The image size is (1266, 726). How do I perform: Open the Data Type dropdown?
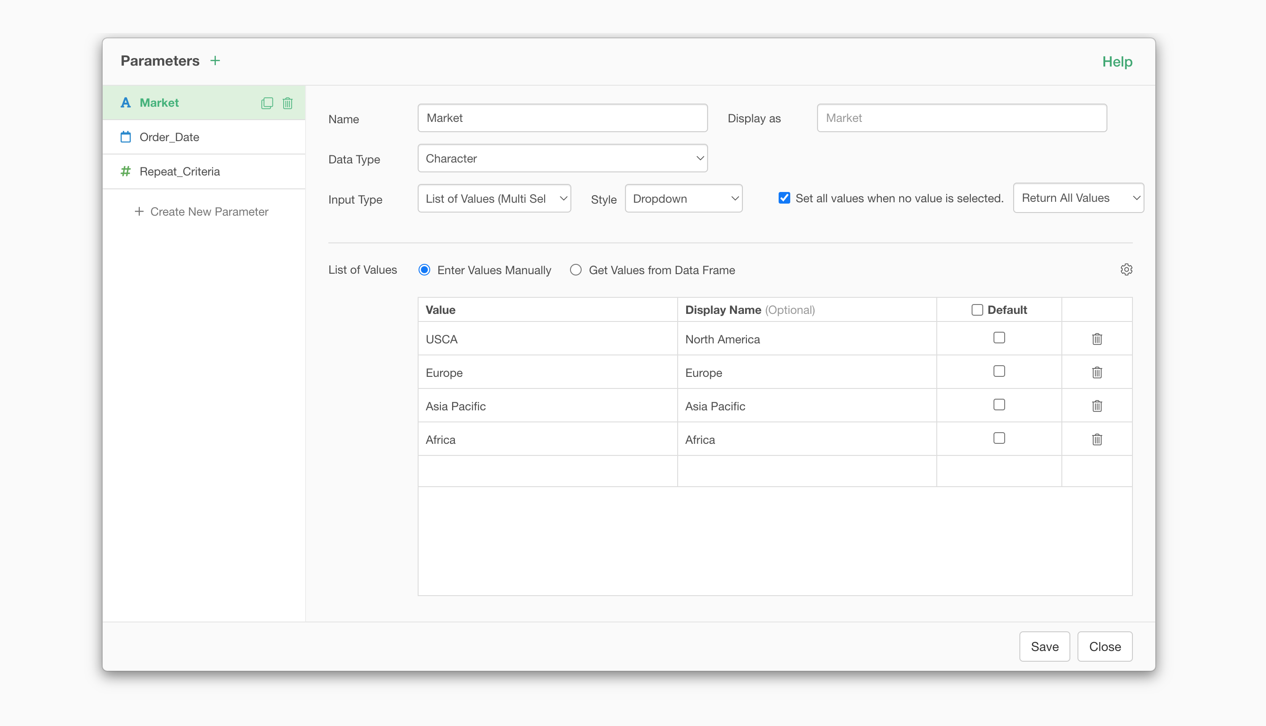pos(562,158)
